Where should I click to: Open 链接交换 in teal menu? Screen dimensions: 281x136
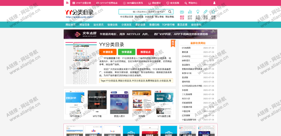point(113,25)
